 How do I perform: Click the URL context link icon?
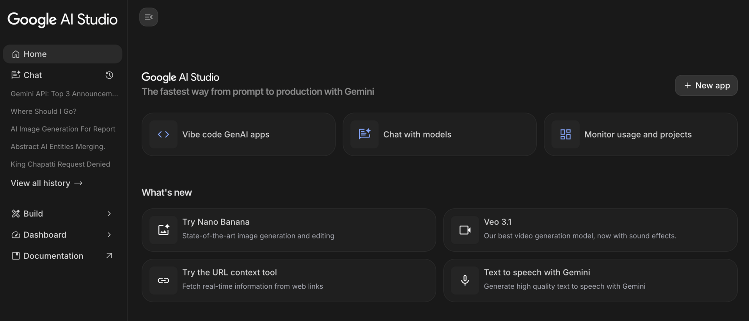pos(163,280)
